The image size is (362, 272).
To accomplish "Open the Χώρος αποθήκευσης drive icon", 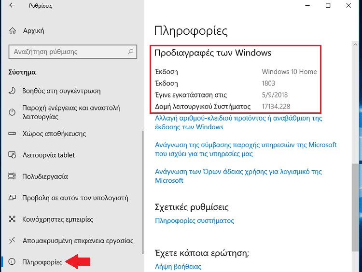I will click(x=12, y=133).
